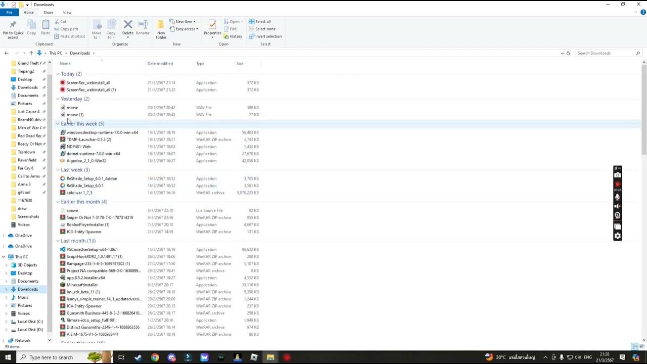Select the ReShade_Setup_6.0.1_Addon file
The image size is (647, 364).
click(91, 178)
